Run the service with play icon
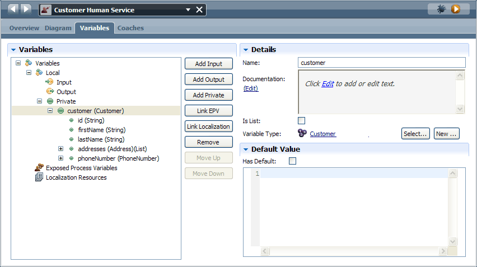 455,9
